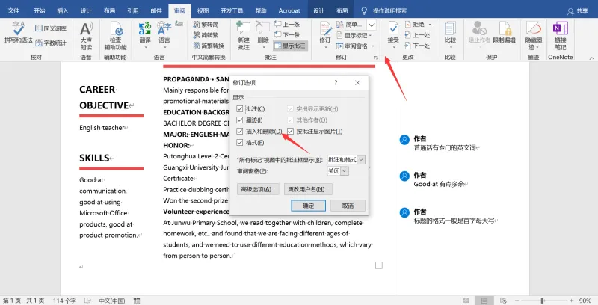Close the 修订选项 dialog
This screenshot has height=305, width=598.
[x=357, y=83]
